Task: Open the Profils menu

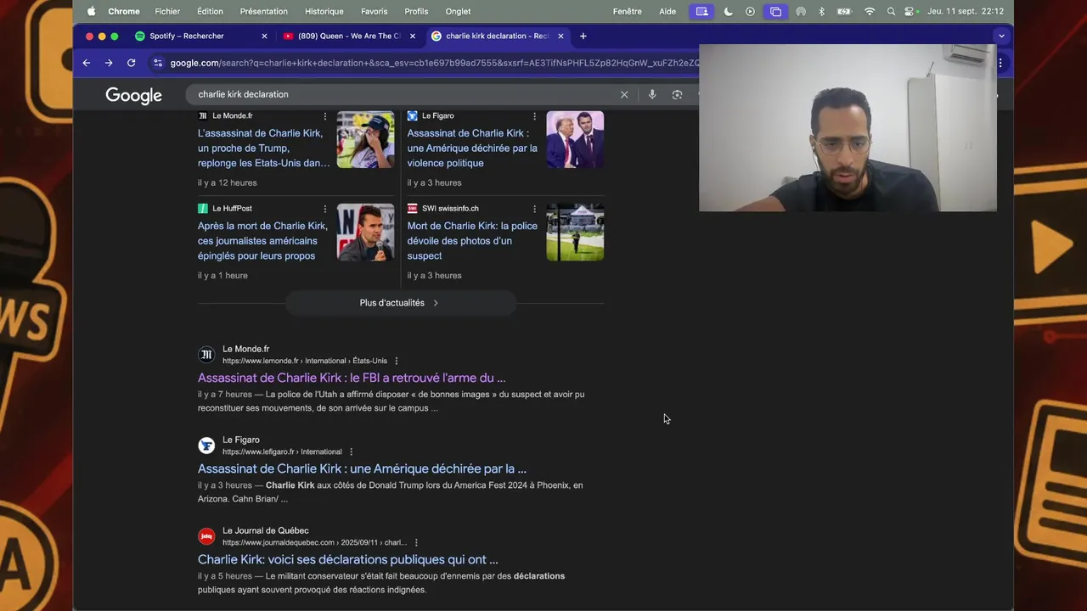Action: pos(416,11)
